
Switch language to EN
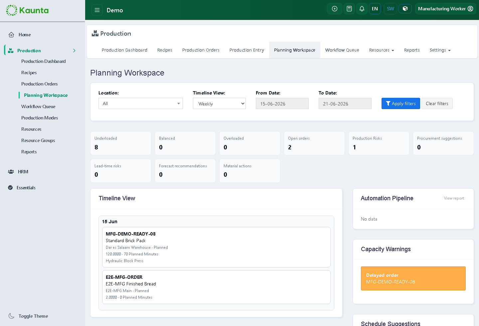click(x=375, y=9)
